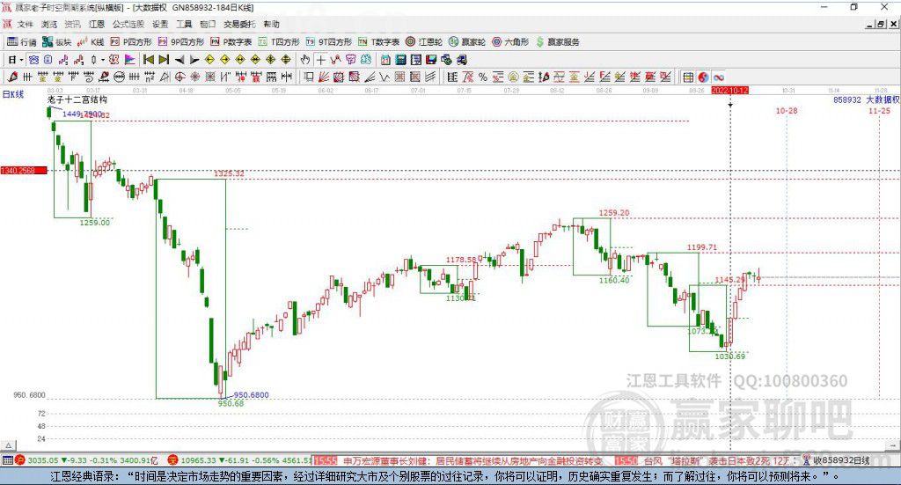The image size is (901, 485).
Task: Click the red-blue yin-yang icon
Action: tap(703, 77)
